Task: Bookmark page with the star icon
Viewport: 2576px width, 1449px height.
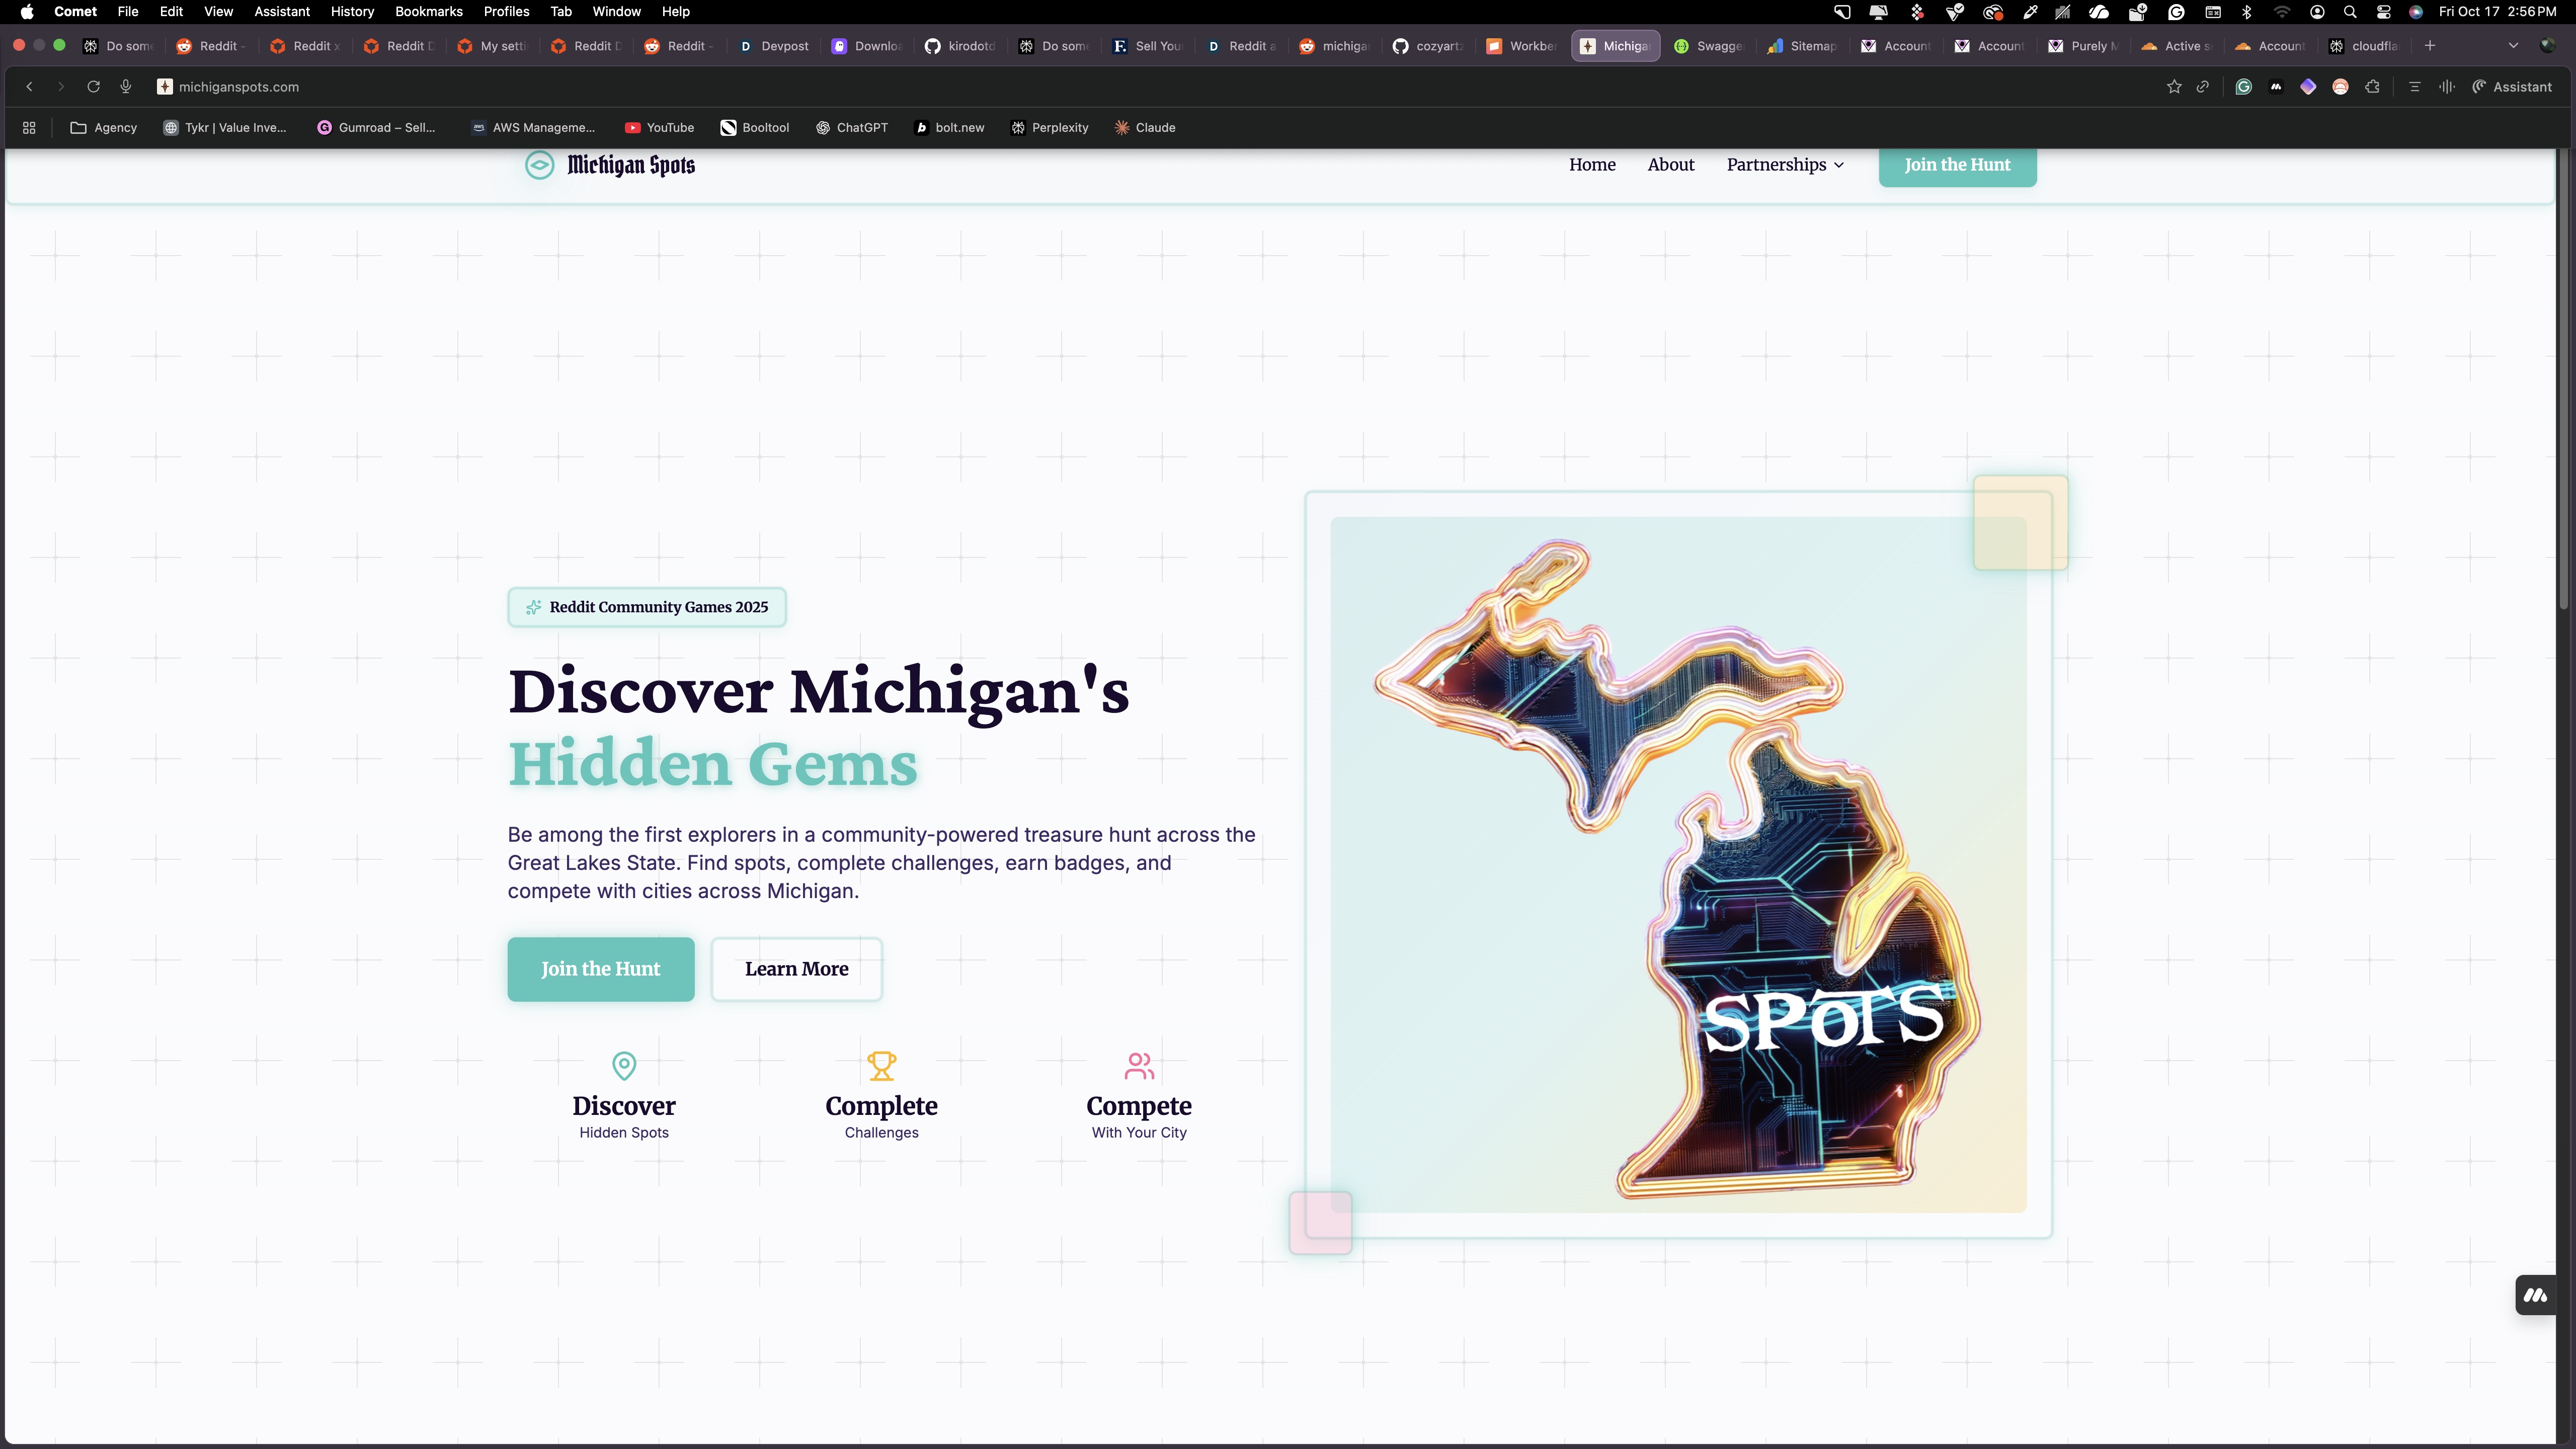Action: [2173, 87]
